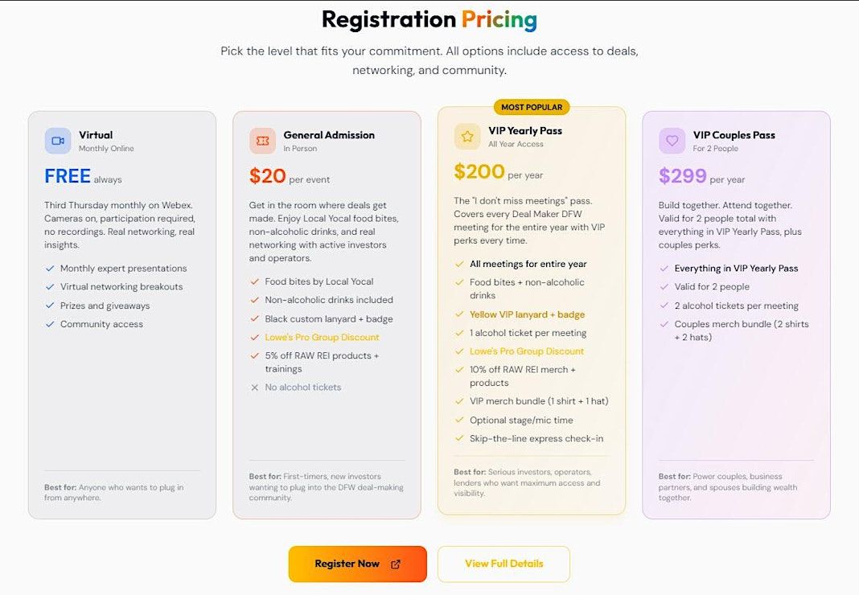Open View Full Details

click(x=503, y=564)
